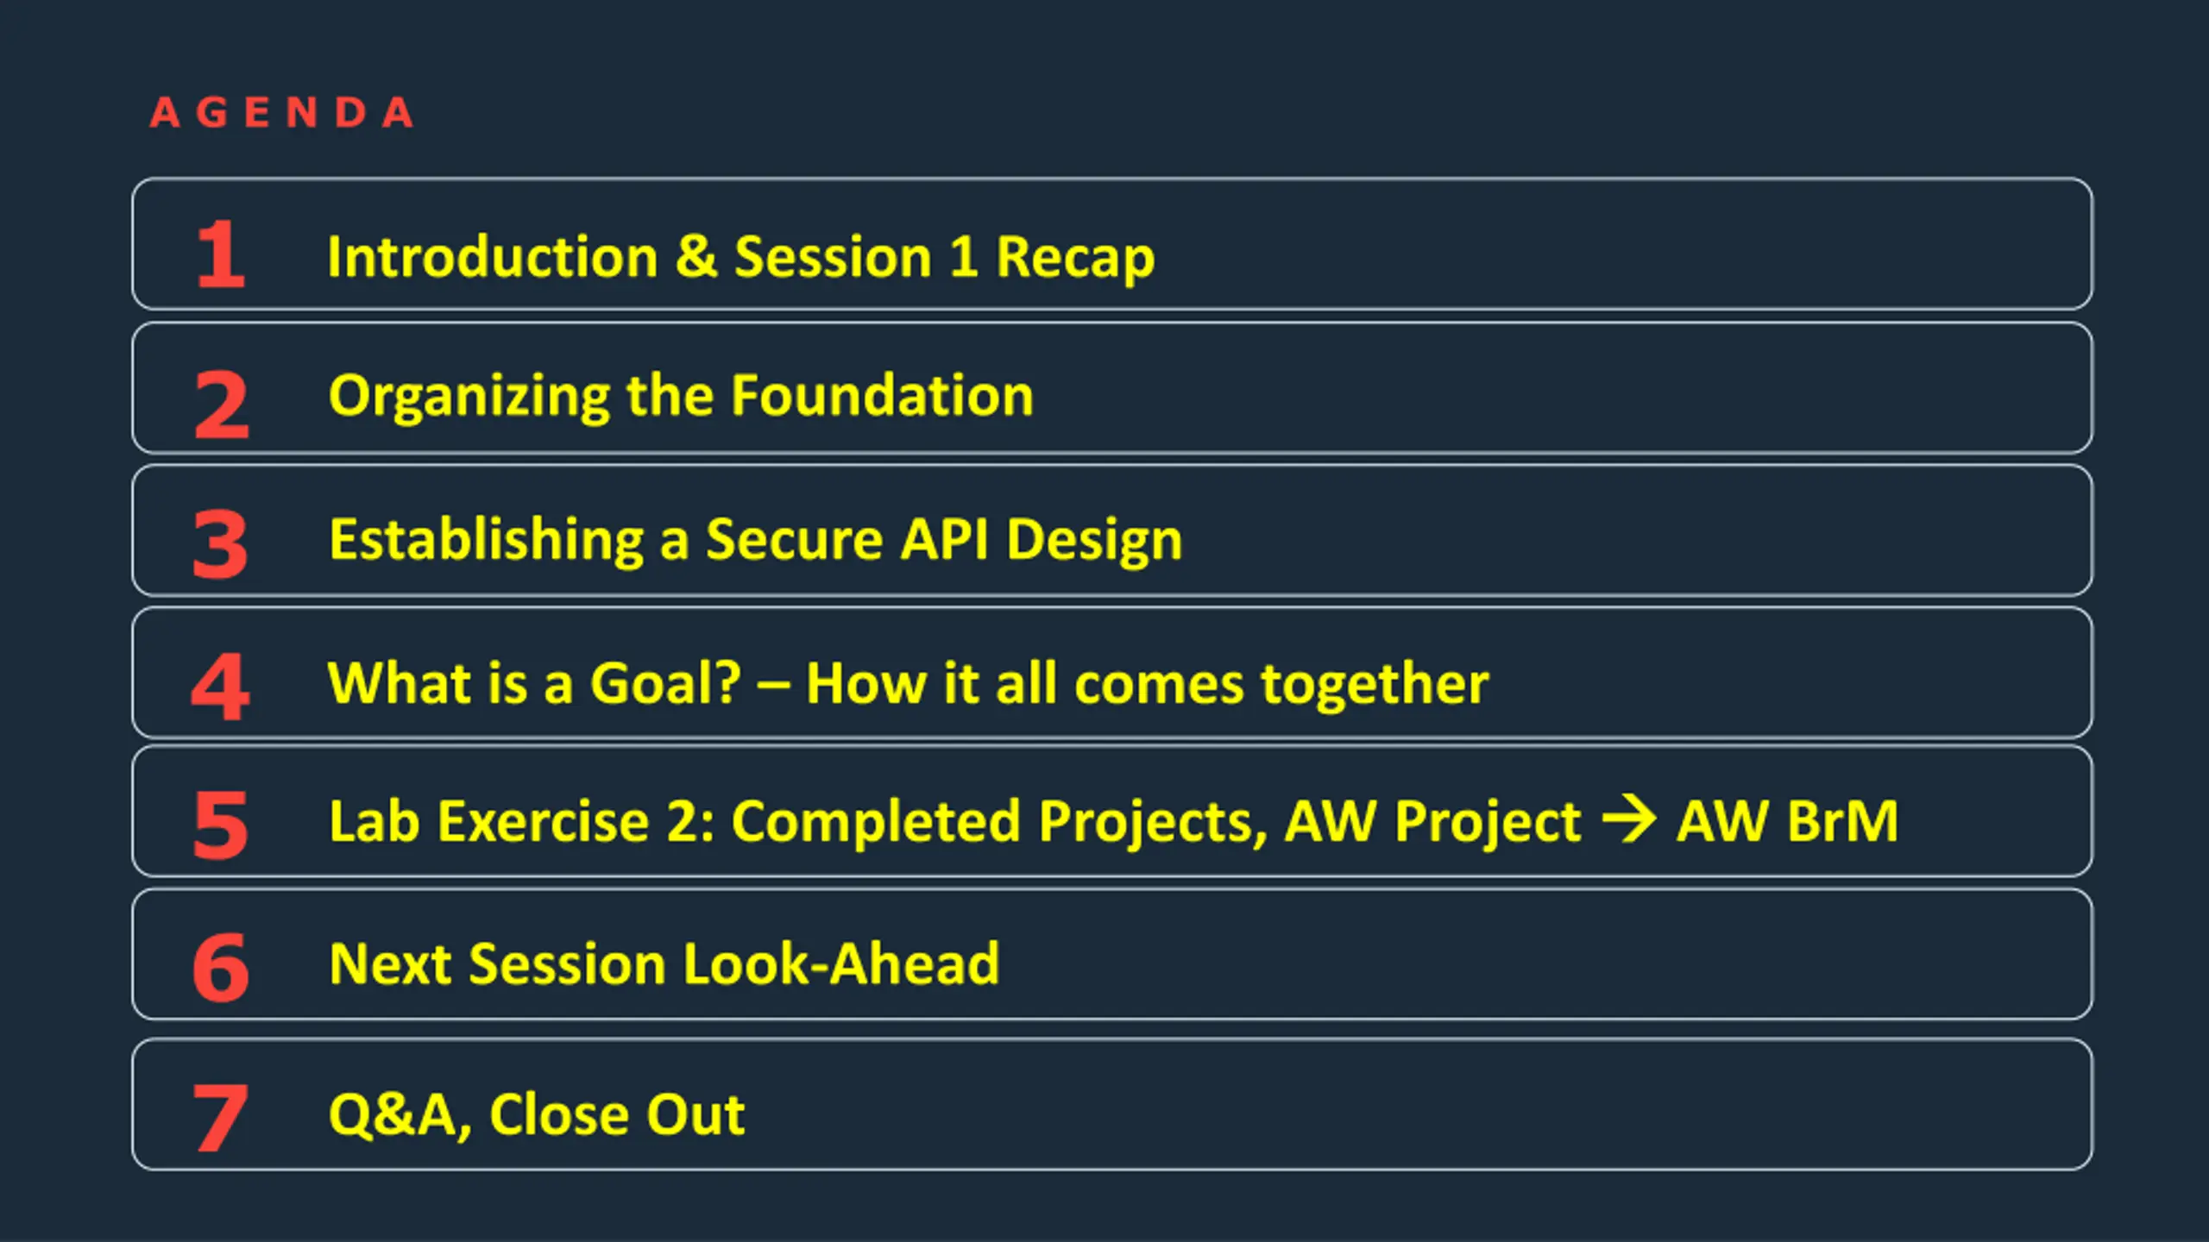Click the red number 1 icon
The height and width of the screenshot is (1242, 2209).
[221, 254]
